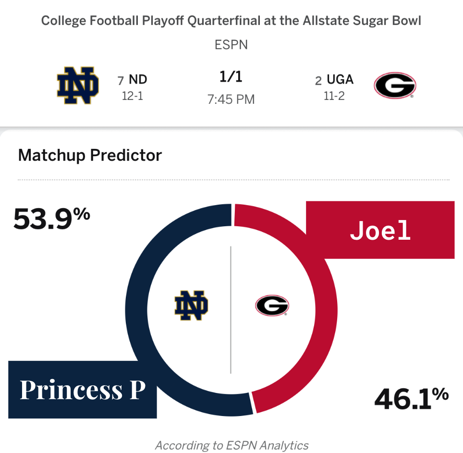Click the Notre Dame 12-1 record

pos(133,96)
